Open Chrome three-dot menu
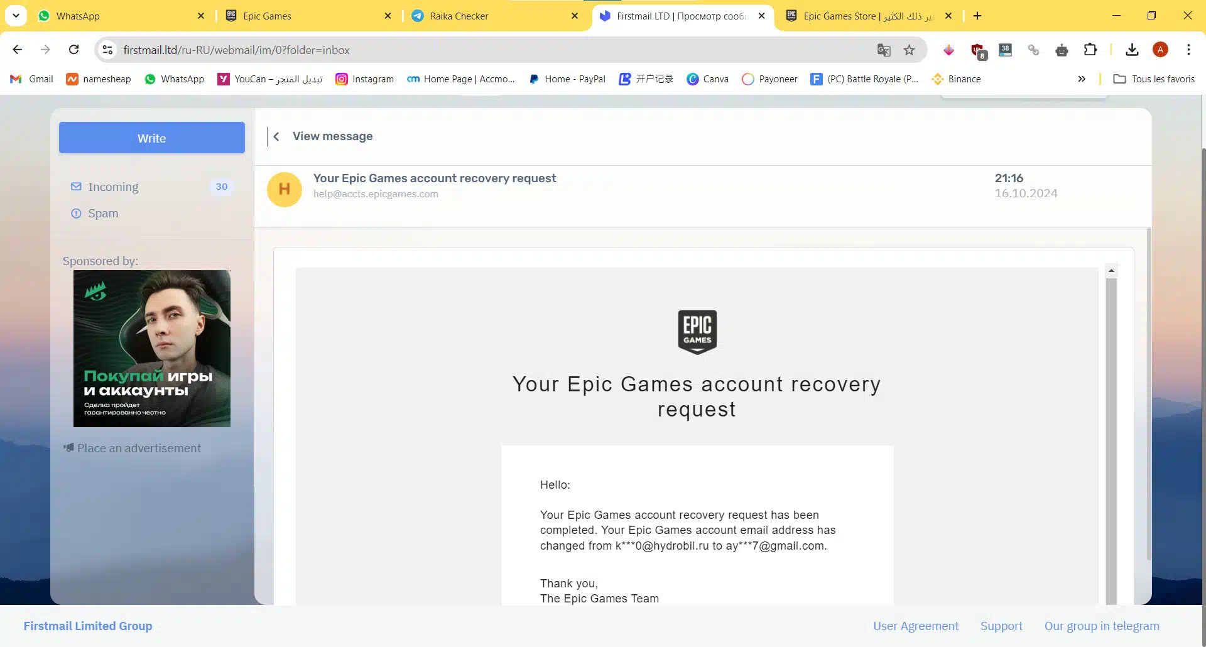1206x647 pixels. coord(1188,50)
